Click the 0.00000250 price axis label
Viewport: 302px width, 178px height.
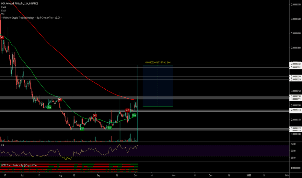coord(296,91)
